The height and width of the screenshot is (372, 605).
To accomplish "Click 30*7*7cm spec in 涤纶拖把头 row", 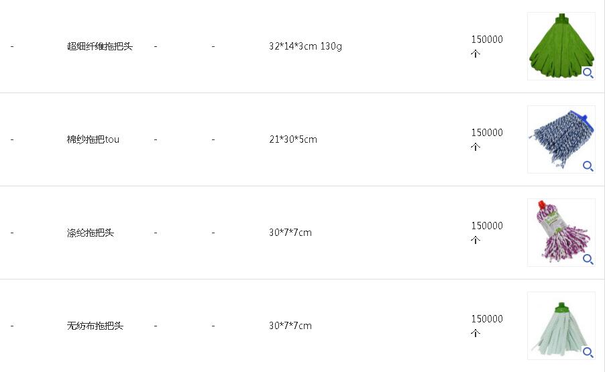I will (x=290, y=233).
